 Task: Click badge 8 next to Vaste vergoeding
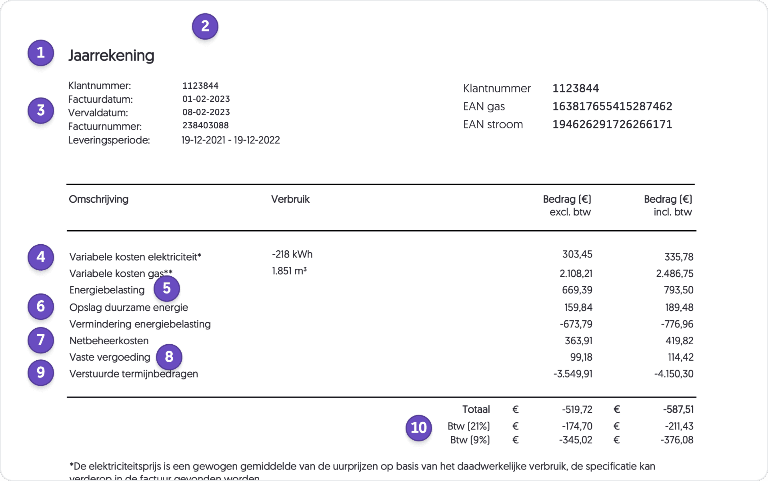(x=169, y=357)
